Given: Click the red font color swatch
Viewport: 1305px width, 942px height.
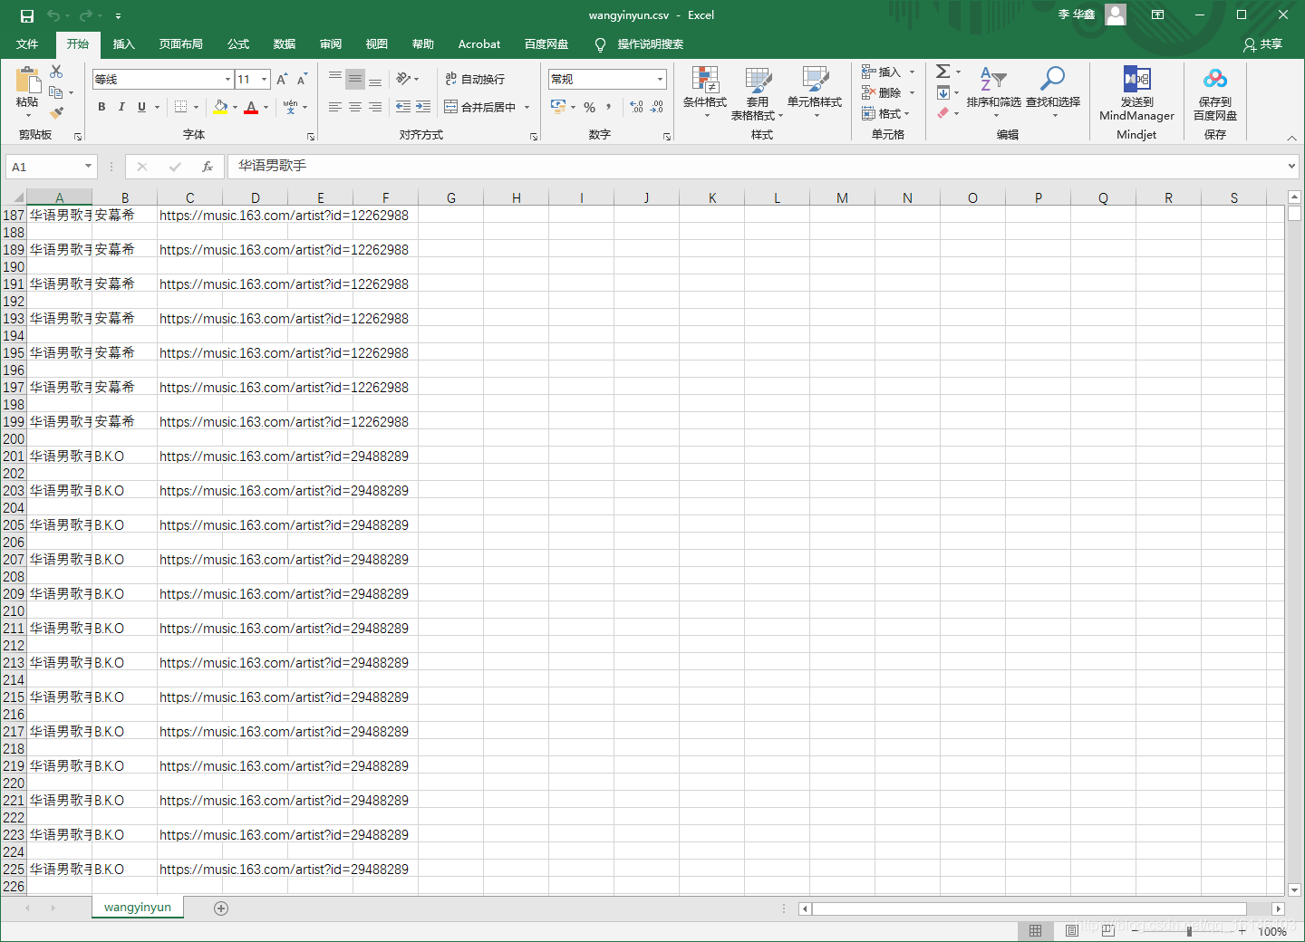Looking at the screenshot, I should tap(252, 107).
